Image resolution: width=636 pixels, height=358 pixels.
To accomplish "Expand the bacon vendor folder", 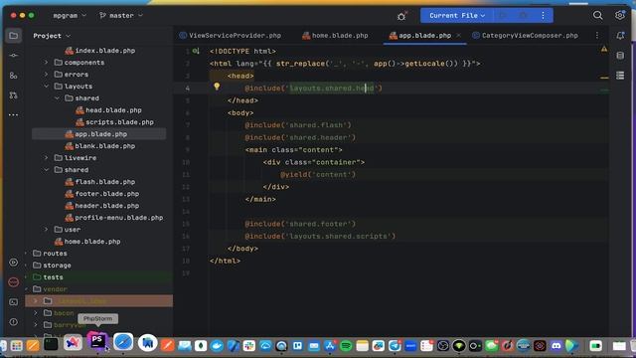I will click(x=36, y=313).
